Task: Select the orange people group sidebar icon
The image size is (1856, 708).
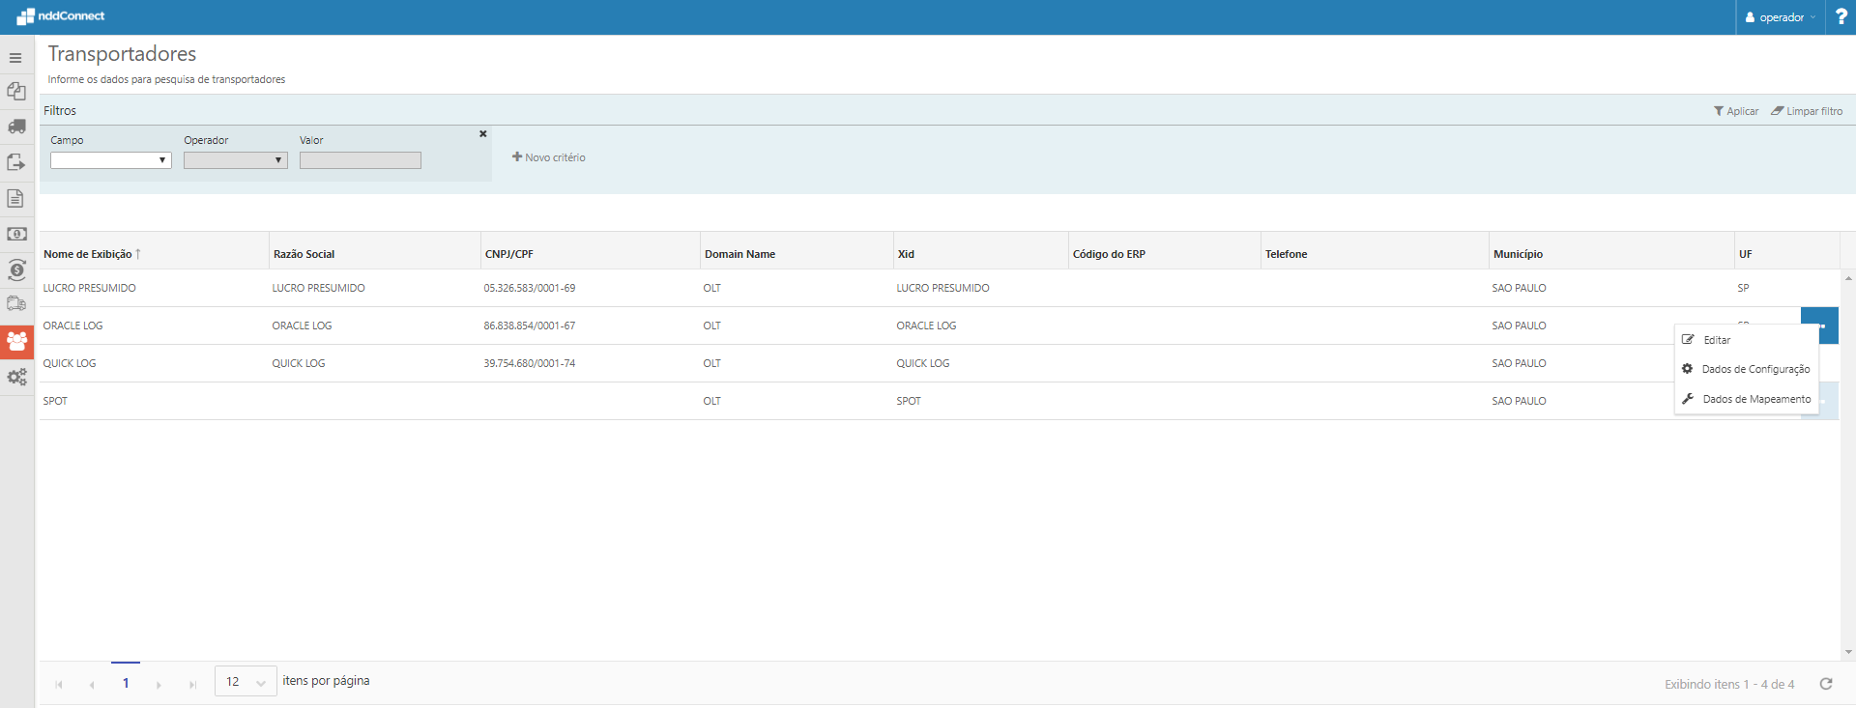Action: 16,341
